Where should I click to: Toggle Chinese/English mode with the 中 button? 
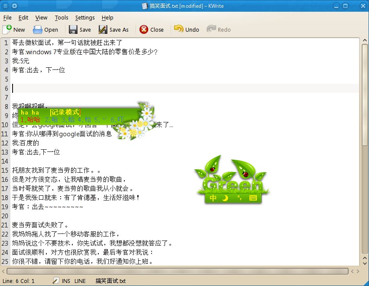(213, 198)
